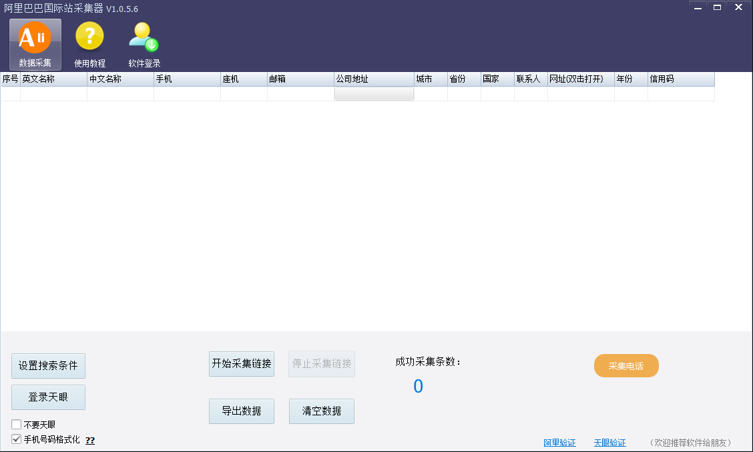This screenshot has height=452, width=753.
Task: Click the 欢迎推荐软件给朋友 text
Action: 690,443
